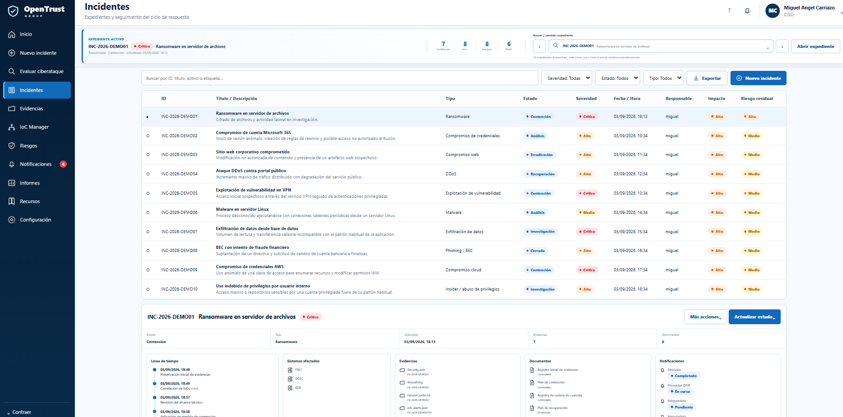843x417 pixels.
Task: Go to next expediente arrow
Action: (782, 47)
